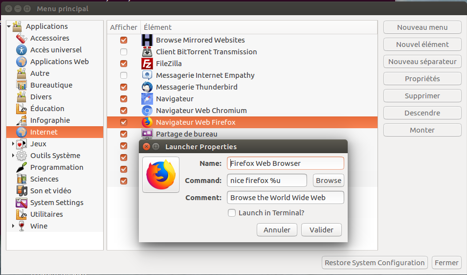
Task: Click Browse next to Command field
Action: [329, 181]
